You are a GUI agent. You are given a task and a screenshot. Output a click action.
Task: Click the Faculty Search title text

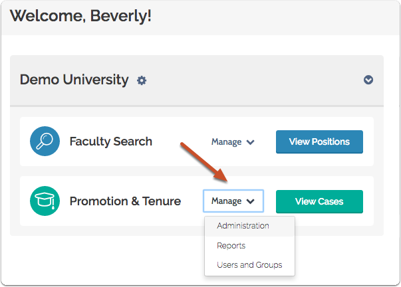click(x=110, y=142)
